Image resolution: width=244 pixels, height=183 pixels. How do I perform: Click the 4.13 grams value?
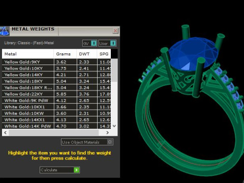coord(61,120)
